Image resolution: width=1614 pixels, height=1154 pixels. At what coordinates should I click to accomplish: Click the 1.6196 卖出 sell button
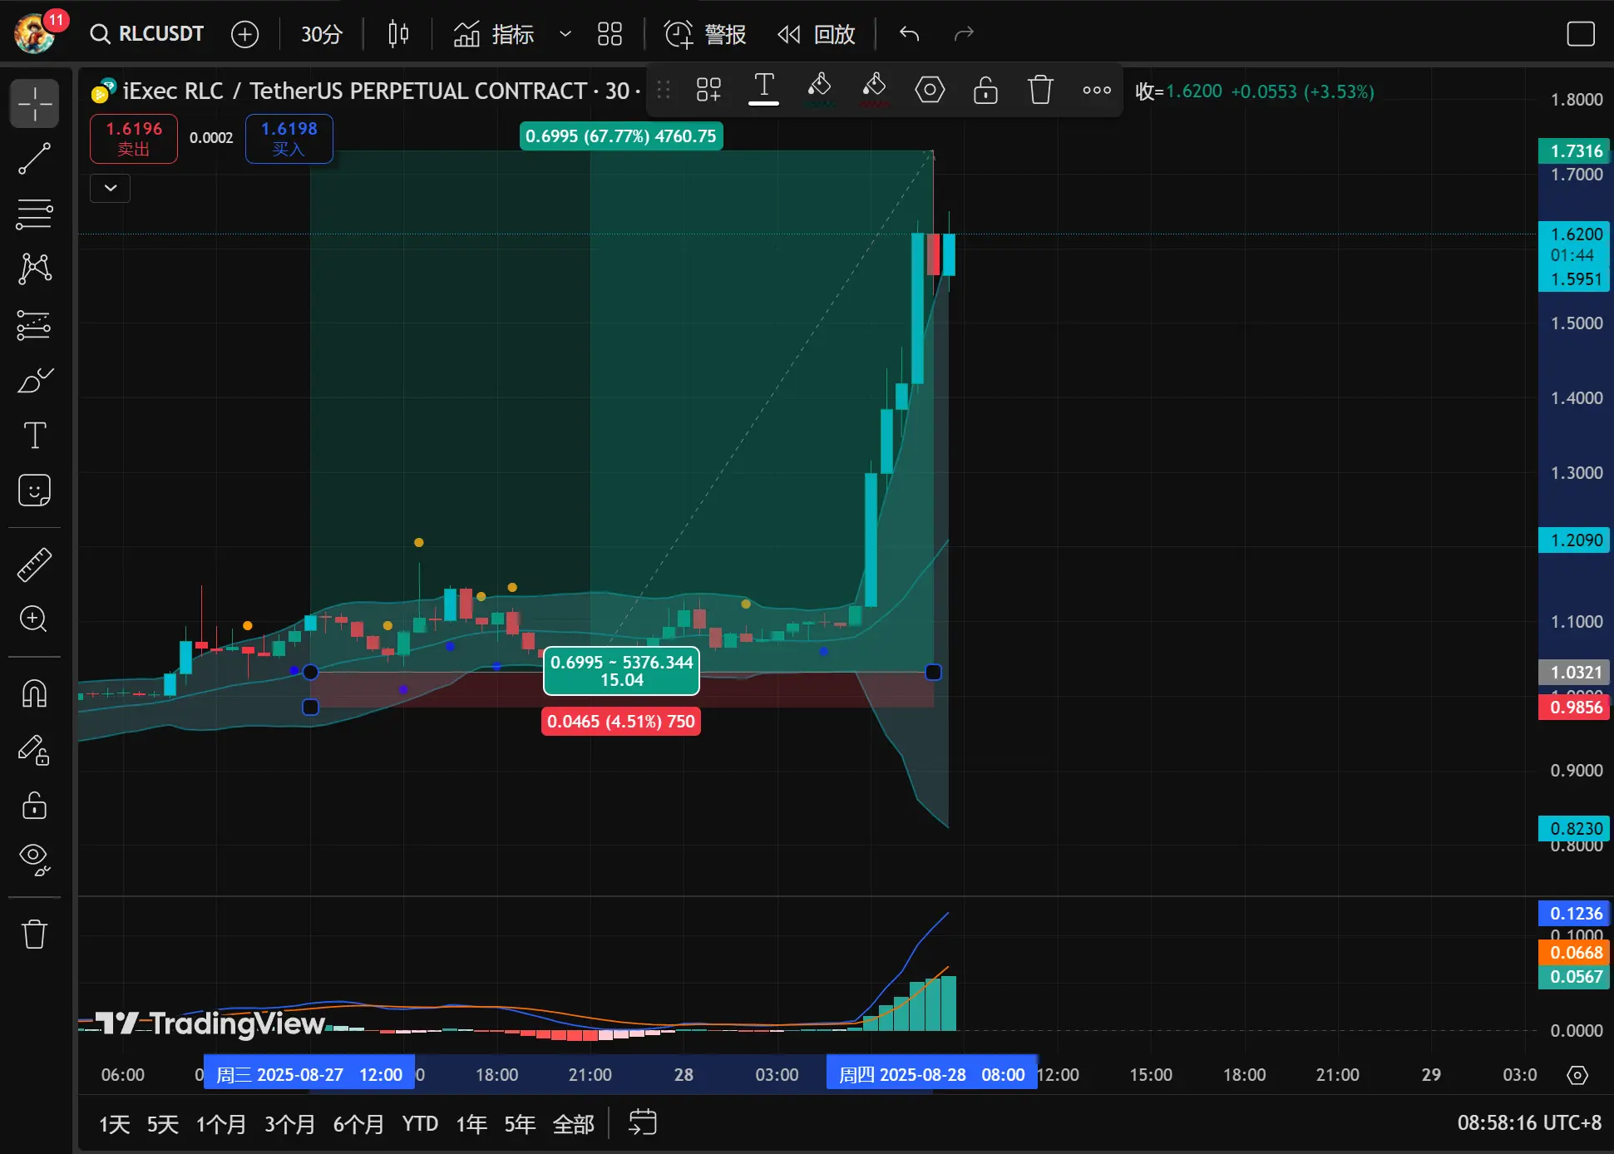pyautogui.click(x=134, y=138)
